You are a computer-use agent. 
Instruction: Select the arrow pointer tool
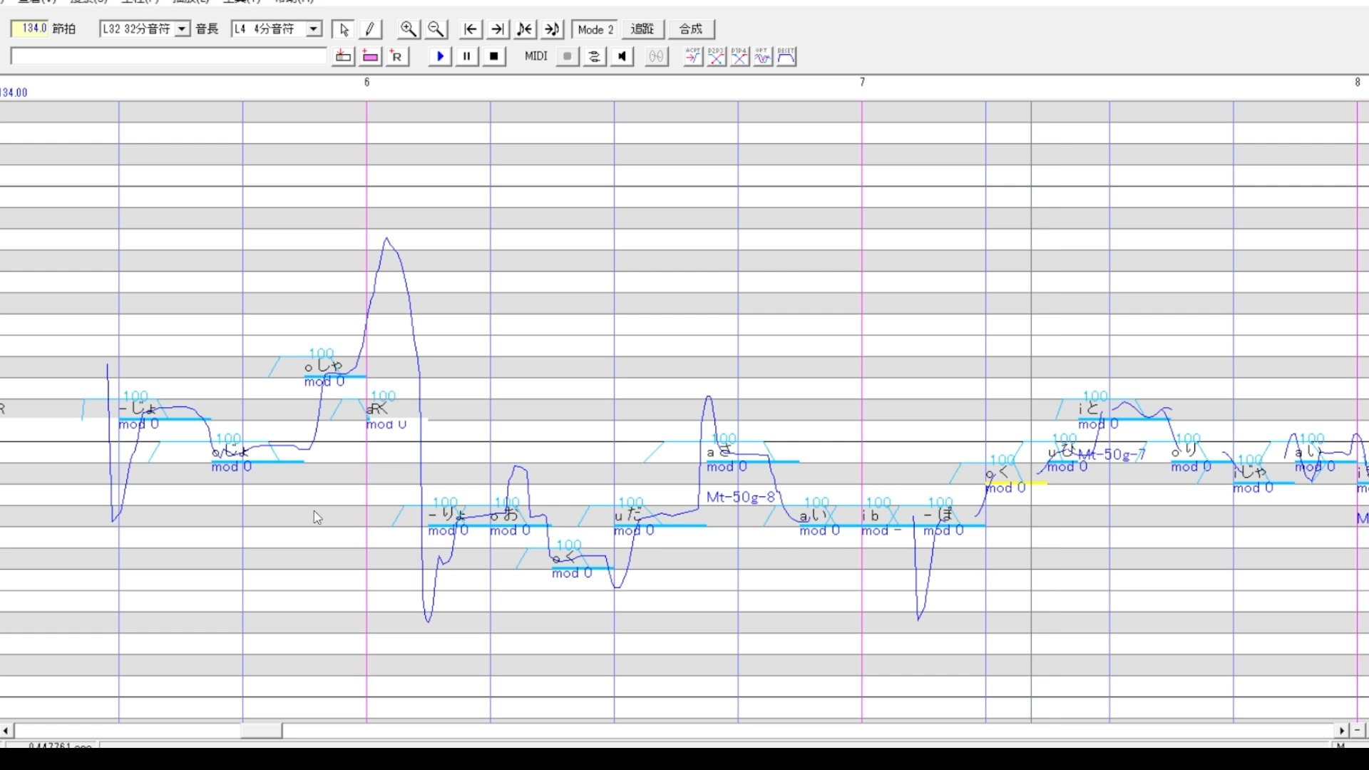pyautogui.click(x=344, y=29)
